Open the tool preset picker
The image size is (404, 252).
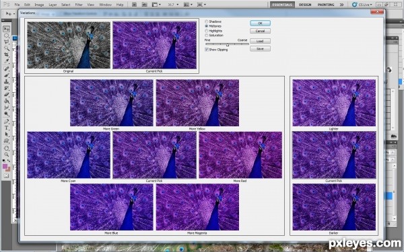click(x=10, y=14)
